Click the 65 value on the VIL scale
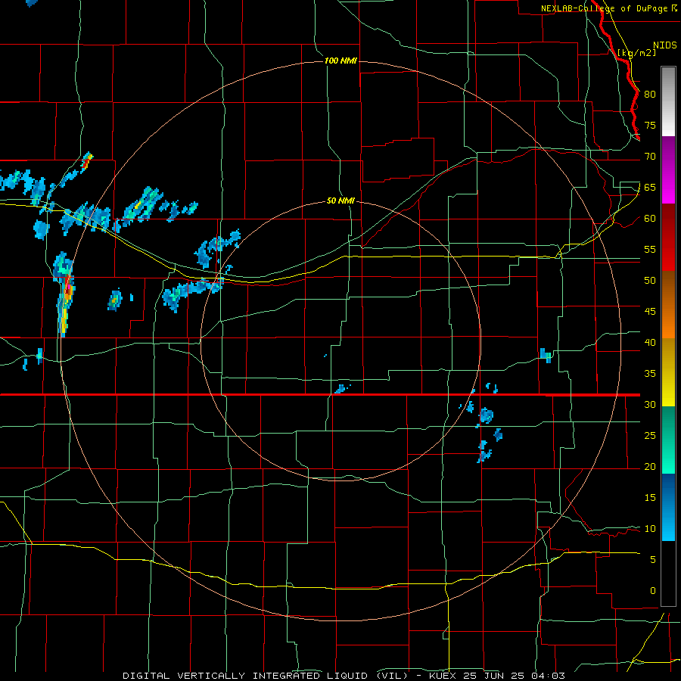681x681 pixels. 650,187
